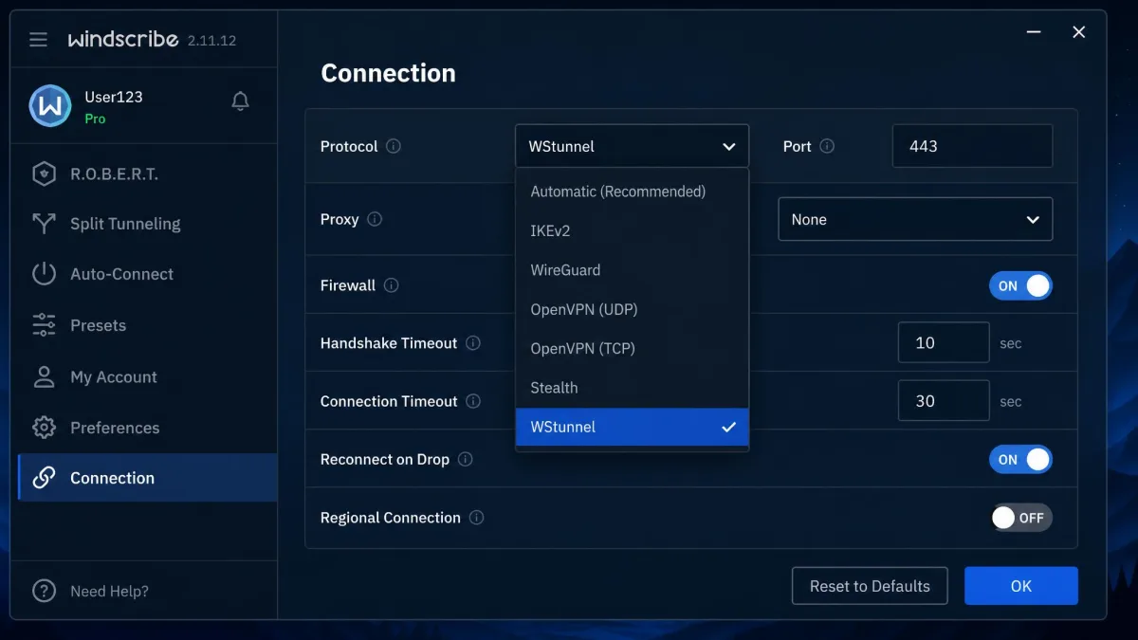Open the Presets section
1138x640 pixels.
pos(148,325)
